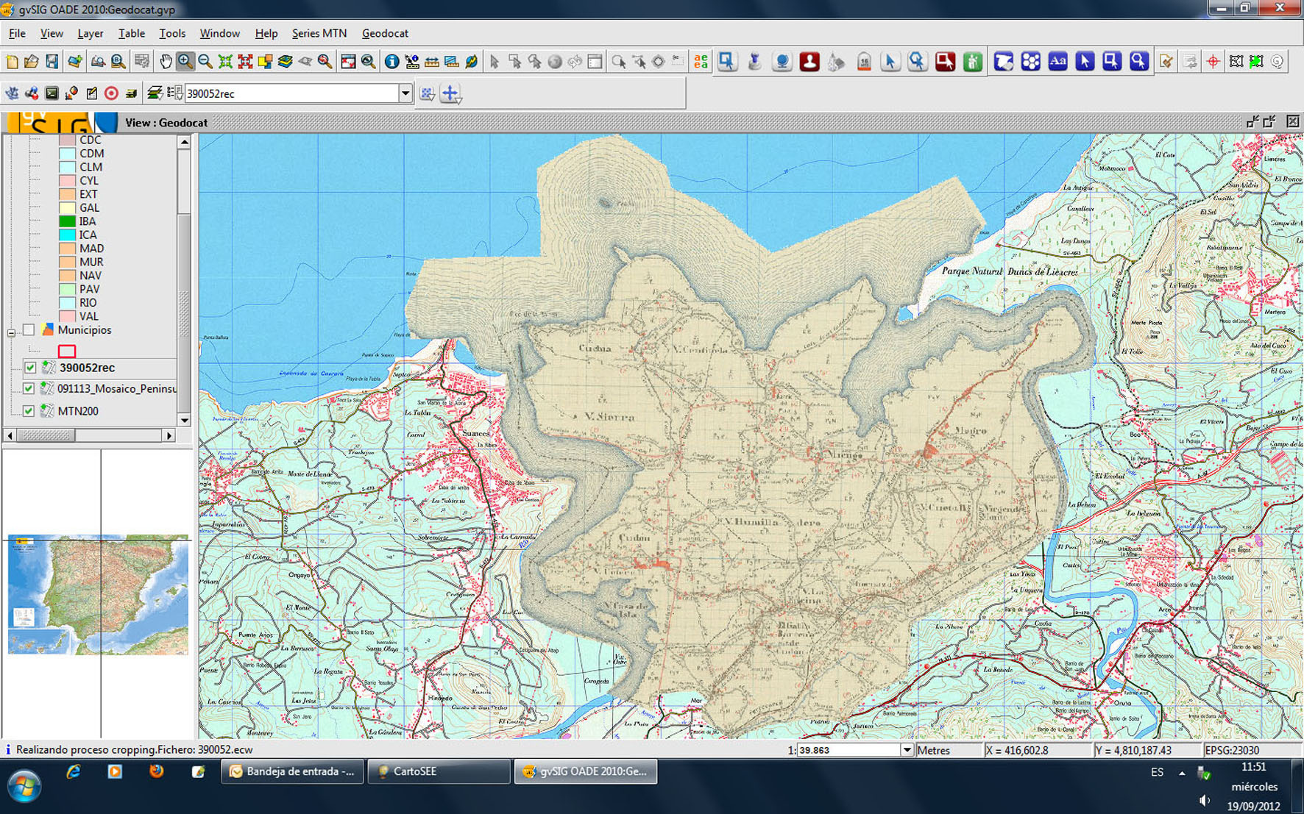Click the blue Information tool icon
The height and width of the screenshot is (814, 1304).
coord(391,62)
